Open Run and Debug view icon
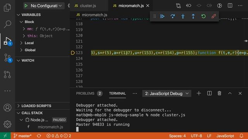Viewport: 248px width, 139px height. [7, 41]
